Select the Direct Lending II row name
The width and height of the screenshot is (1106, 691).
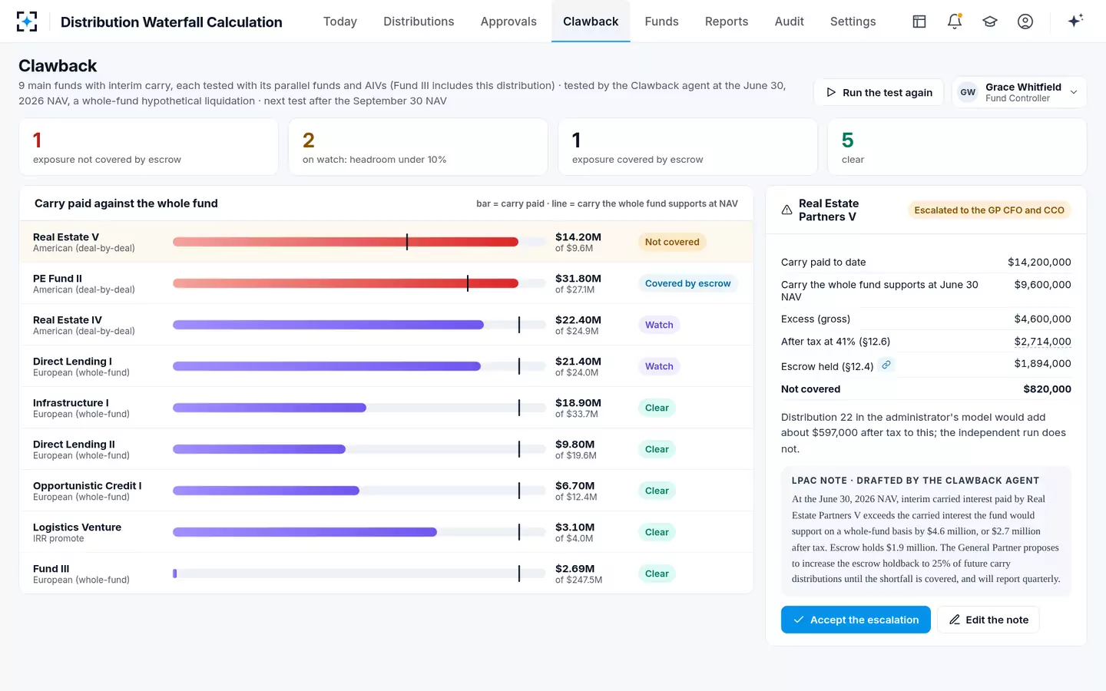coord(74,445)
